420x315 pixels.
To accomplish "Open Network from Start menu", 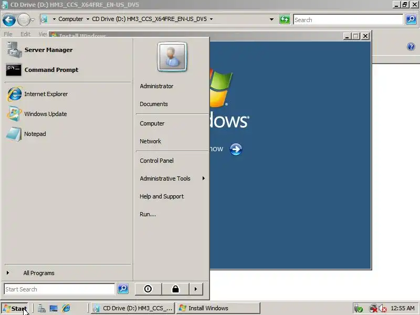I will pos(150,141).
